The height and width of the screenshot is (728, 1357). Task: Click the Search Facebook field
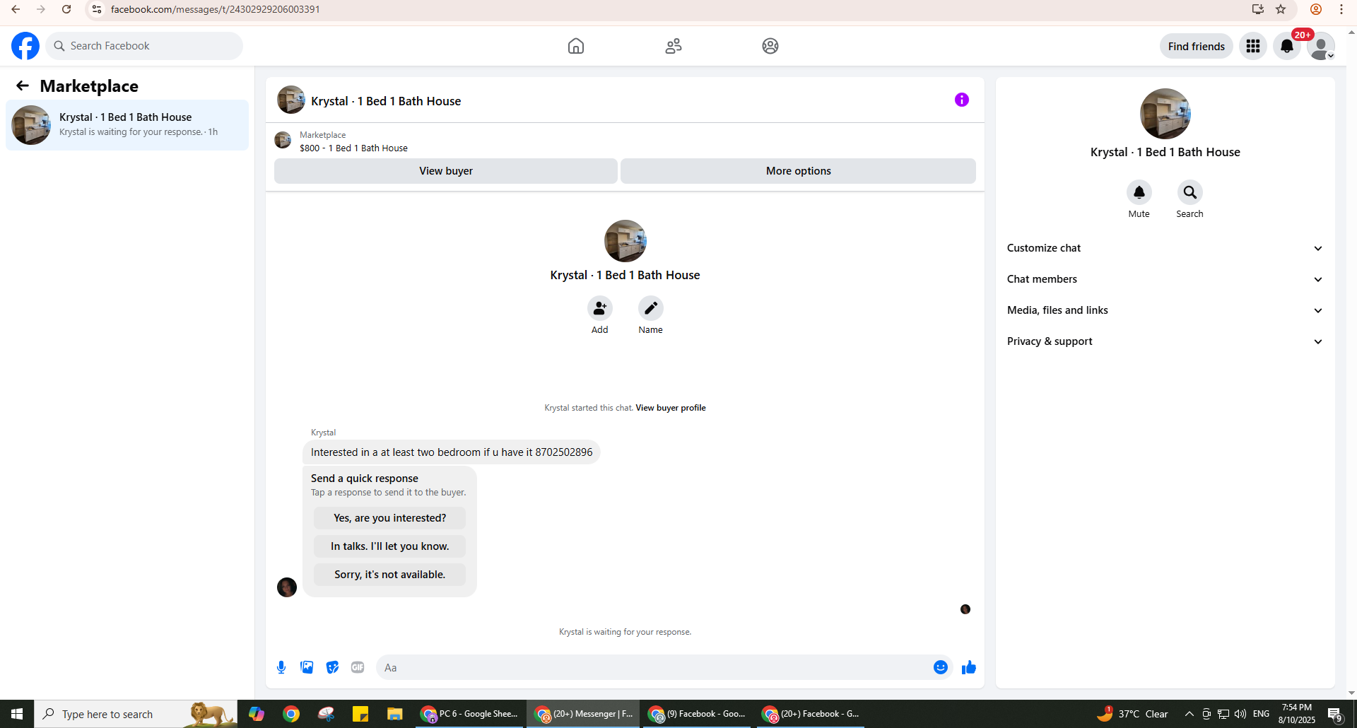[144, 46]
